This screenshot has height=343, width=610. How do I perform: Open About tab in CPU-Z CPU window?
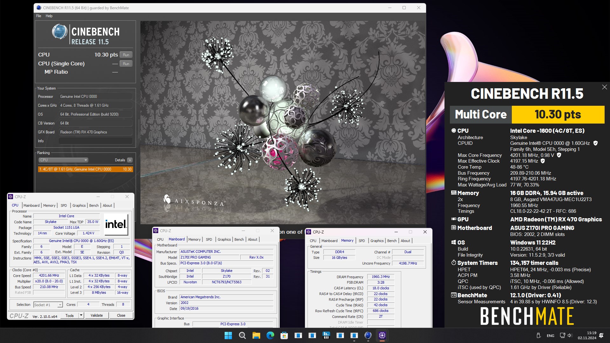[x=107, y=205]
